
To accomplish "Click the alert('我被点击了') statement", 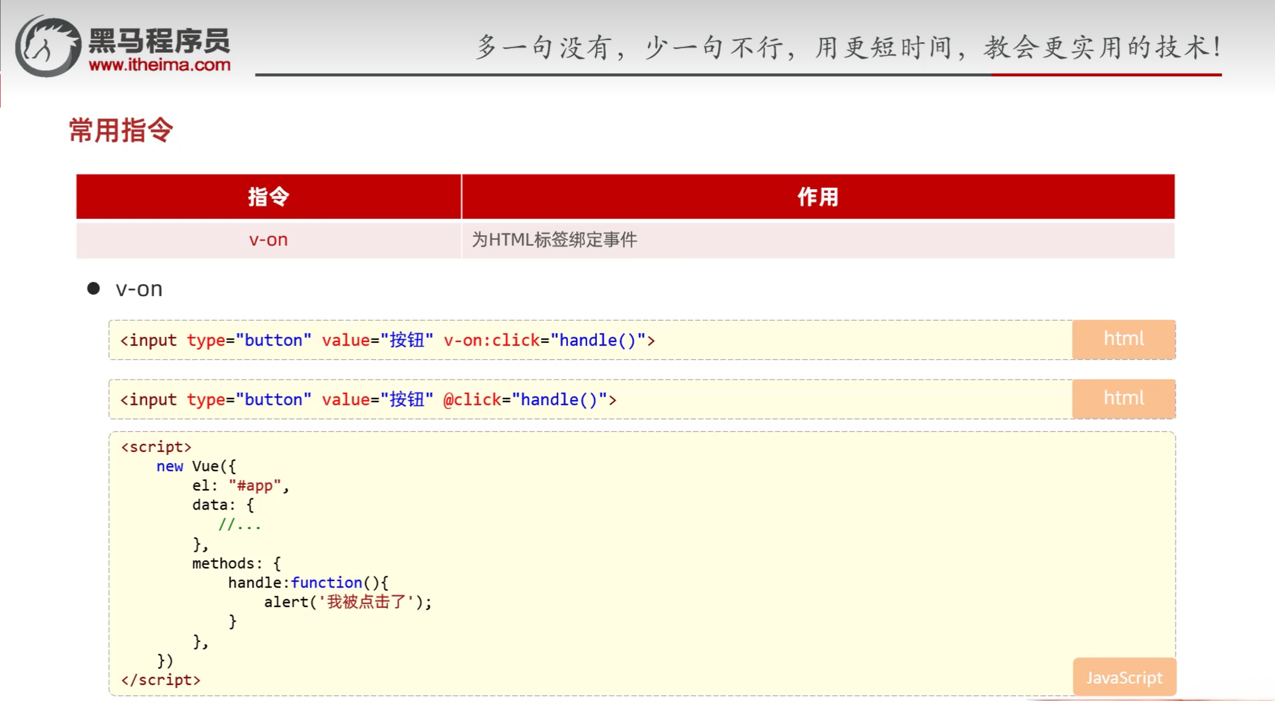I will (347, 602).
